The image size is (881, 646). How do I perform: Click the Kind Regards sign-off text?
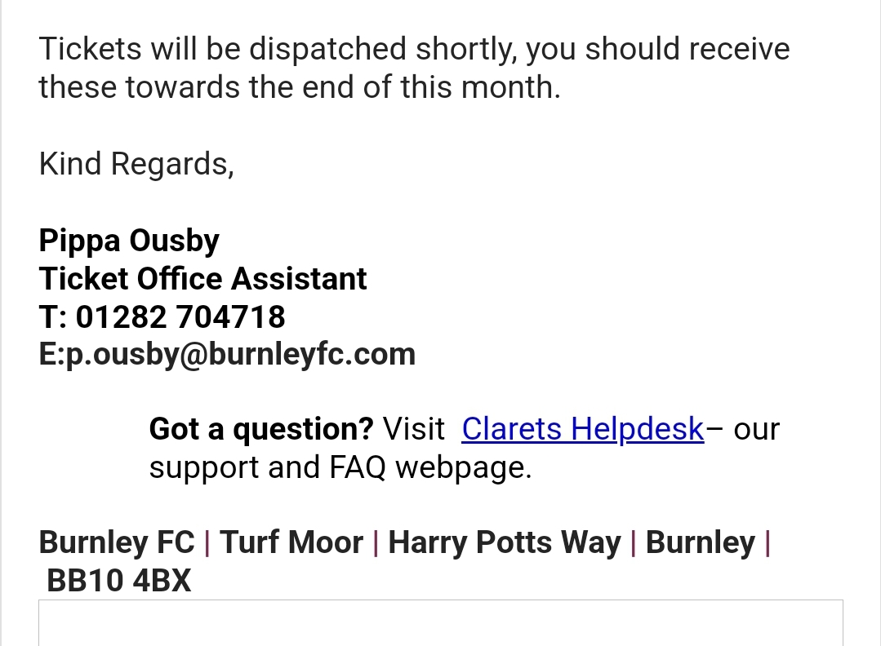point(136,164)
